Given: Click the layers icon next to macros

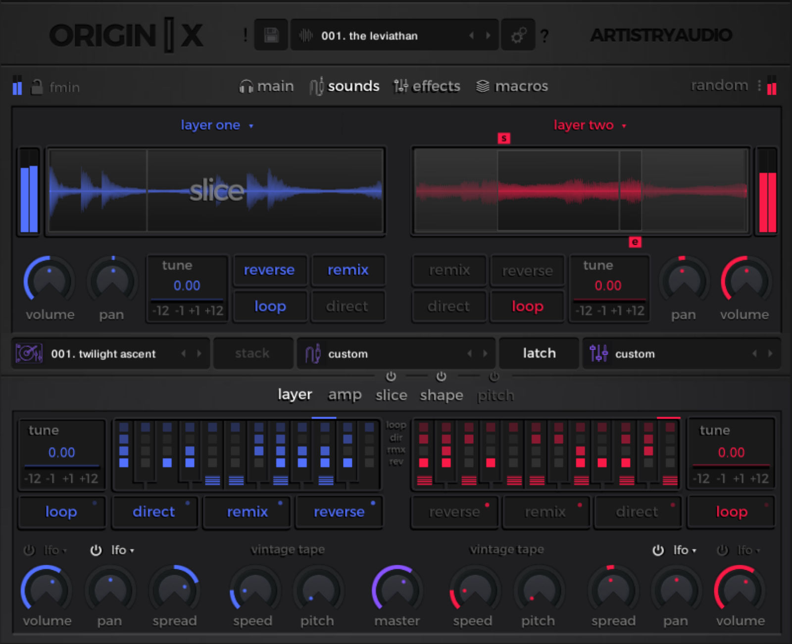Looking at the screenshot, I should [482, 86].
